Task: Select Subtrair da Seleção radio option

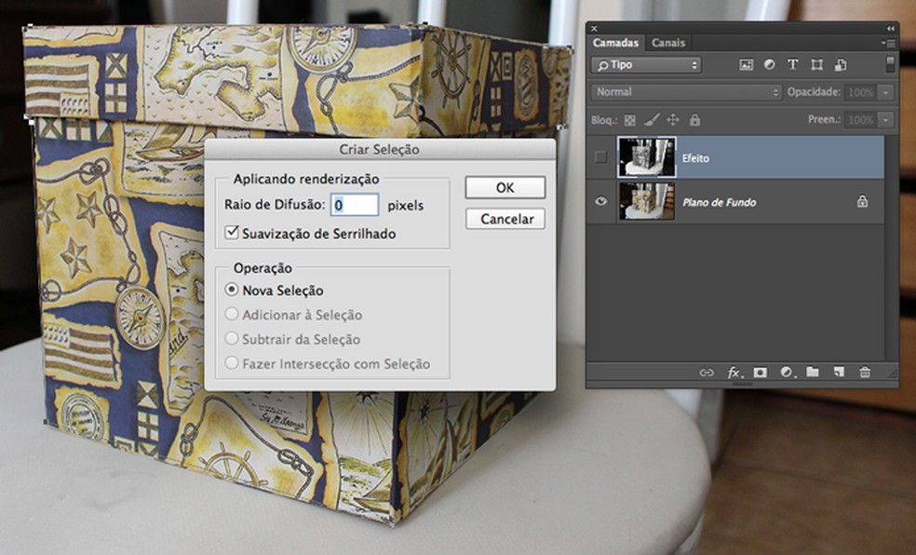Action: 232,339
